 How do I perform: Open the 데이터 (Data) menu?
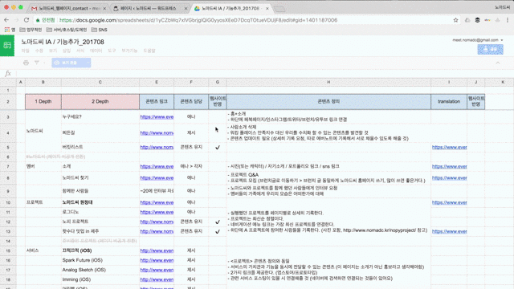pyautogui.click(x=96, y=51)
